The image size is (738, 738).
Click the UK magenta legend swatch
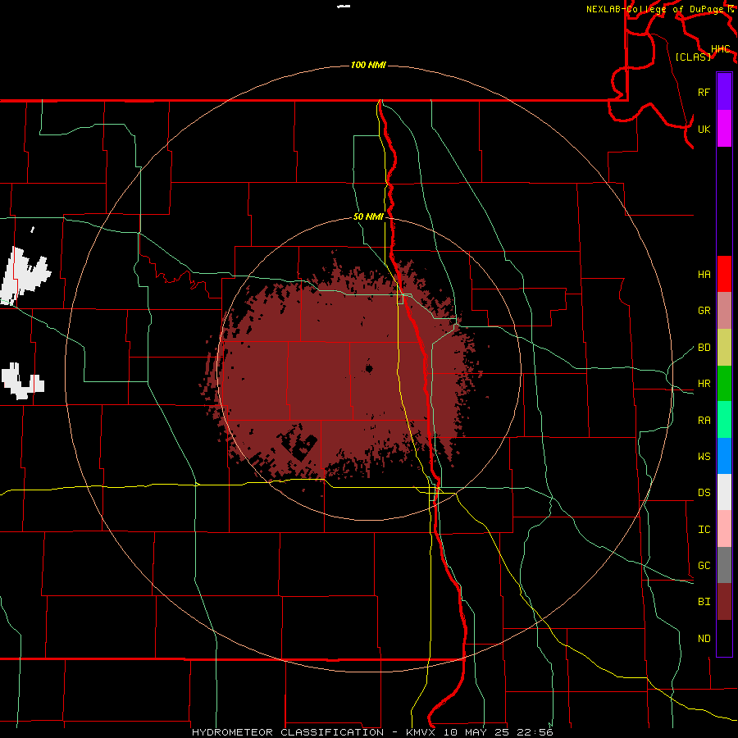[724, 129]
